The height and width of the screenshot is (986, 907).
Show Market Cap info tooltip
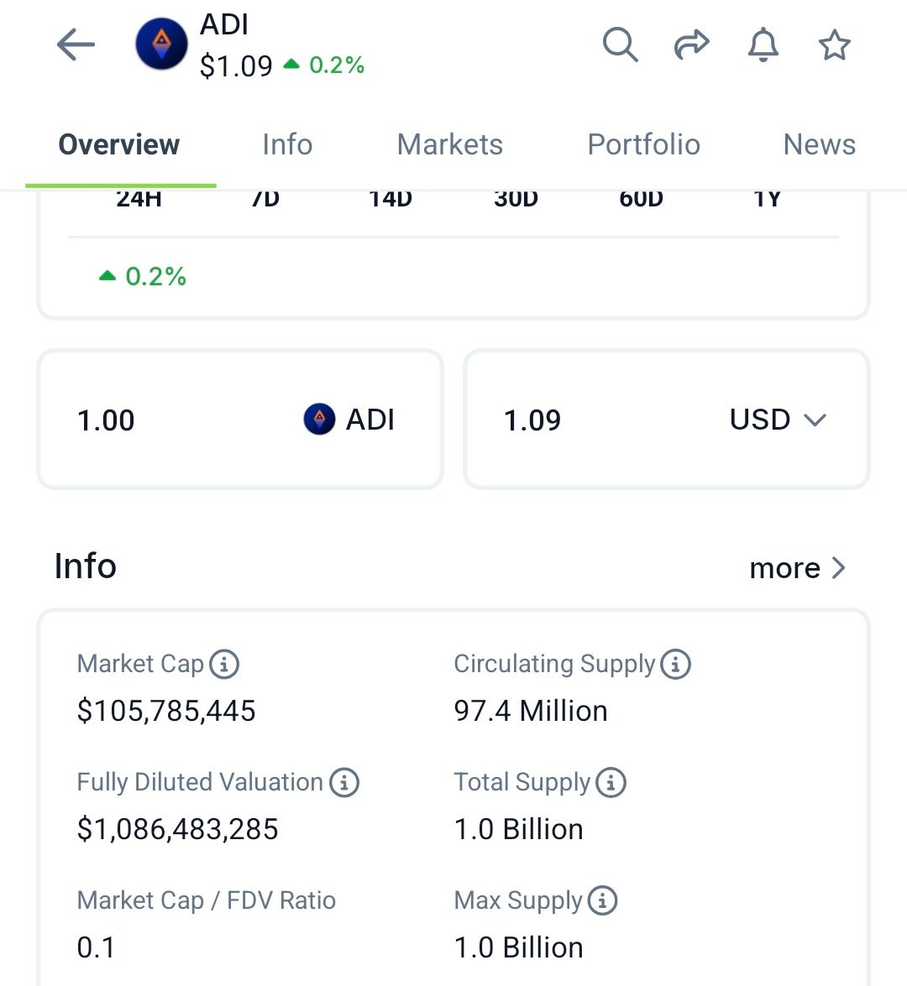(224, 664)
